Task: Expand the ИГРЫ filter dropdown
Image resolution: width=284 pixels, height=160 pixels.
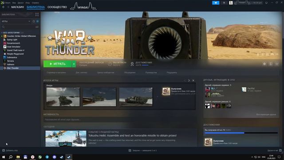Action: click(x=16, y=21)
